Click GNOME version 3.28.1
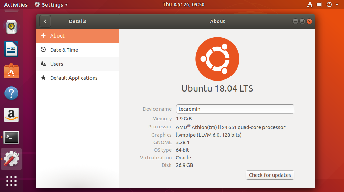The height and width of the screenshot is (192, 344). click(183, 142)
